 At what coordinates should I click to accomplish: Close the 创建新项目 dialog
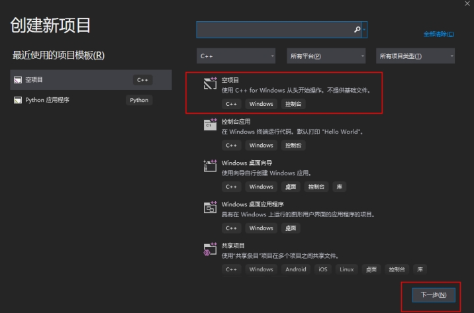[x=467, y=3]
